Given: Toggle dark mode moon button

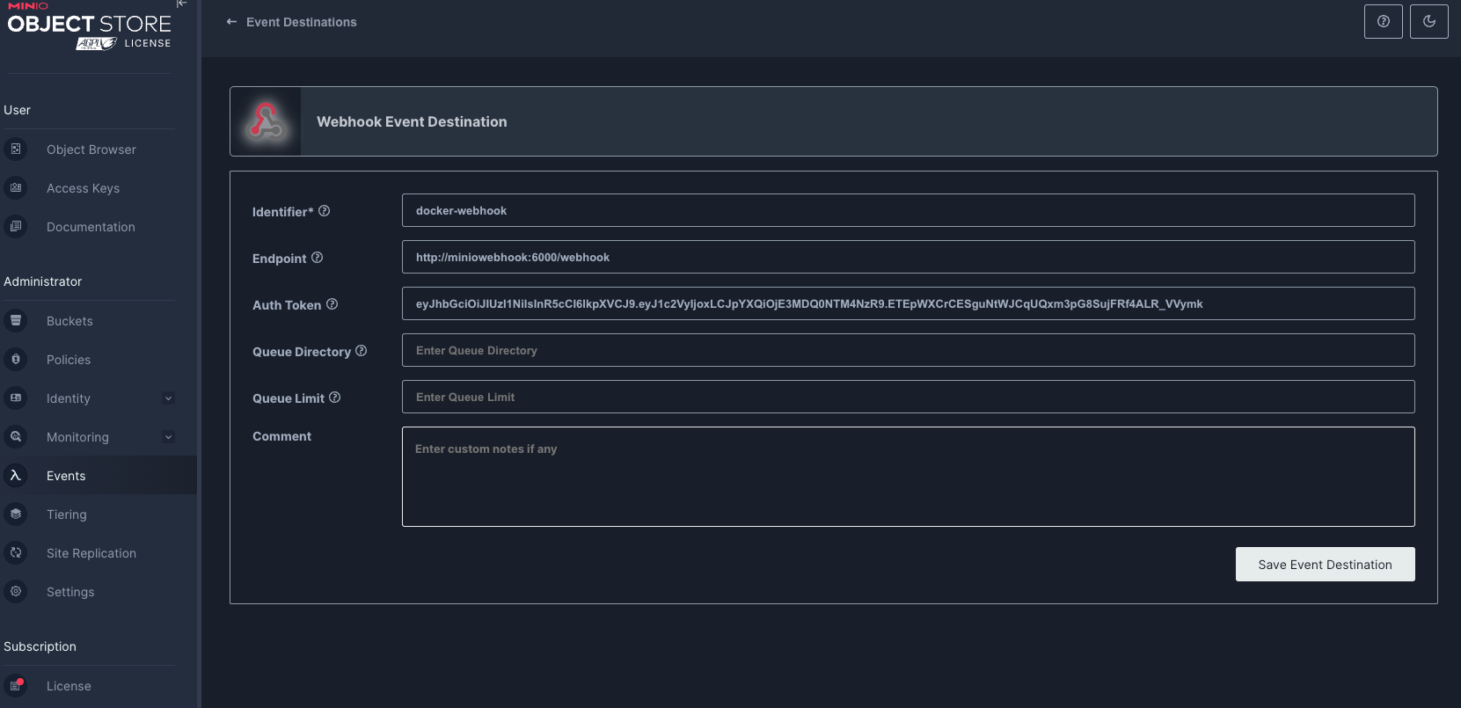Looking at the screenshot, I should pos(1429,21).
